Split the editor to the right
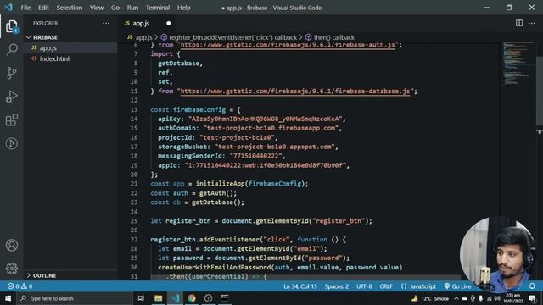 tap(518, 23)
